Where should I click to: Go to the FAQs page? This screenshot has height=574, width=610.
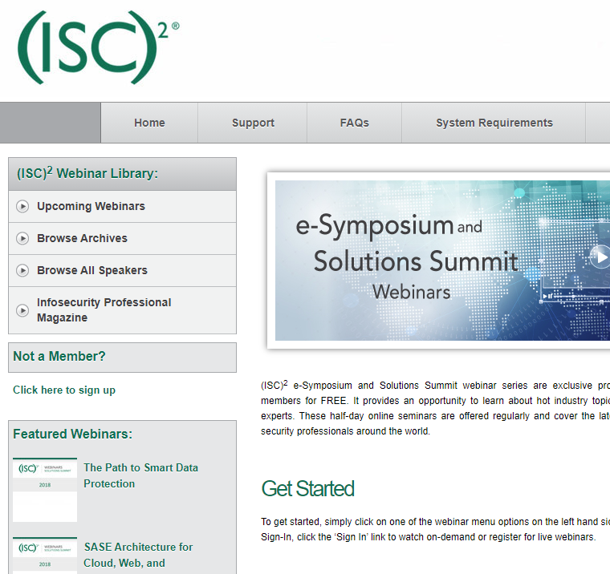pyautogui.click(x=354, y=123)
